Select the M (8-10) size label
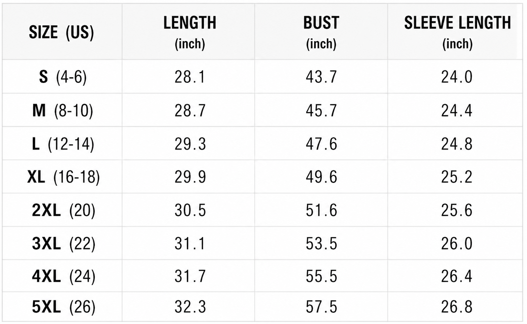 63,110
